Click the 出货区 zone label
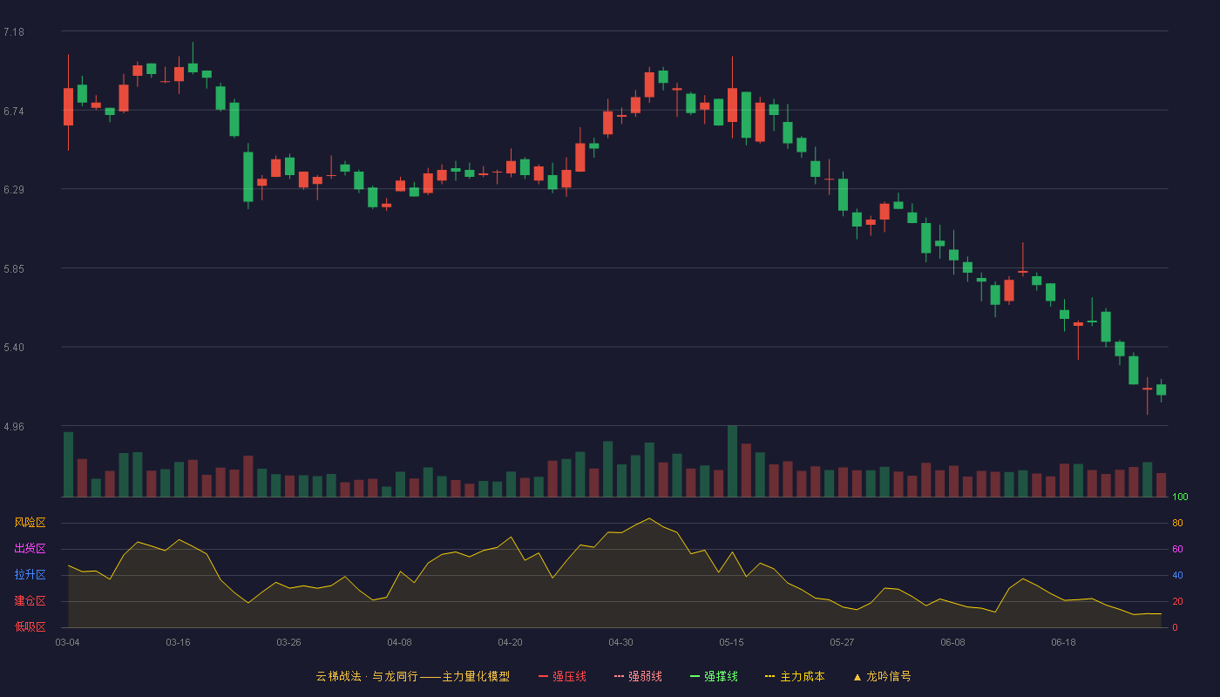Image resolution: width=1220 pixels, height=697 pixels. point(30,549)
